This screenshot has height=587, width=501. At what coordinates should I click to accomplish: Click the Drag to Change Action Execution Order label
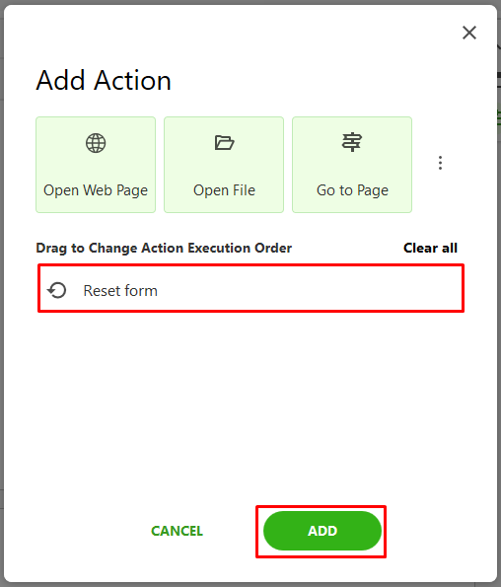(x=164, y=248)
